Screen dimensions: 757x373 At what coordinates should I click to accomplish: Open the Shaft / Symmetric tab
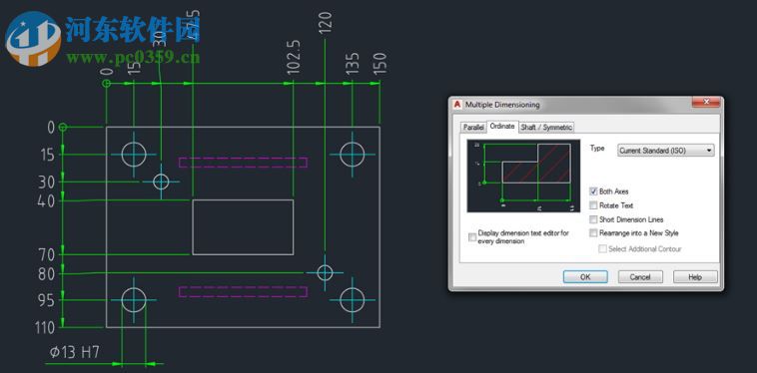pyautogui.click(x=546, y=128)
